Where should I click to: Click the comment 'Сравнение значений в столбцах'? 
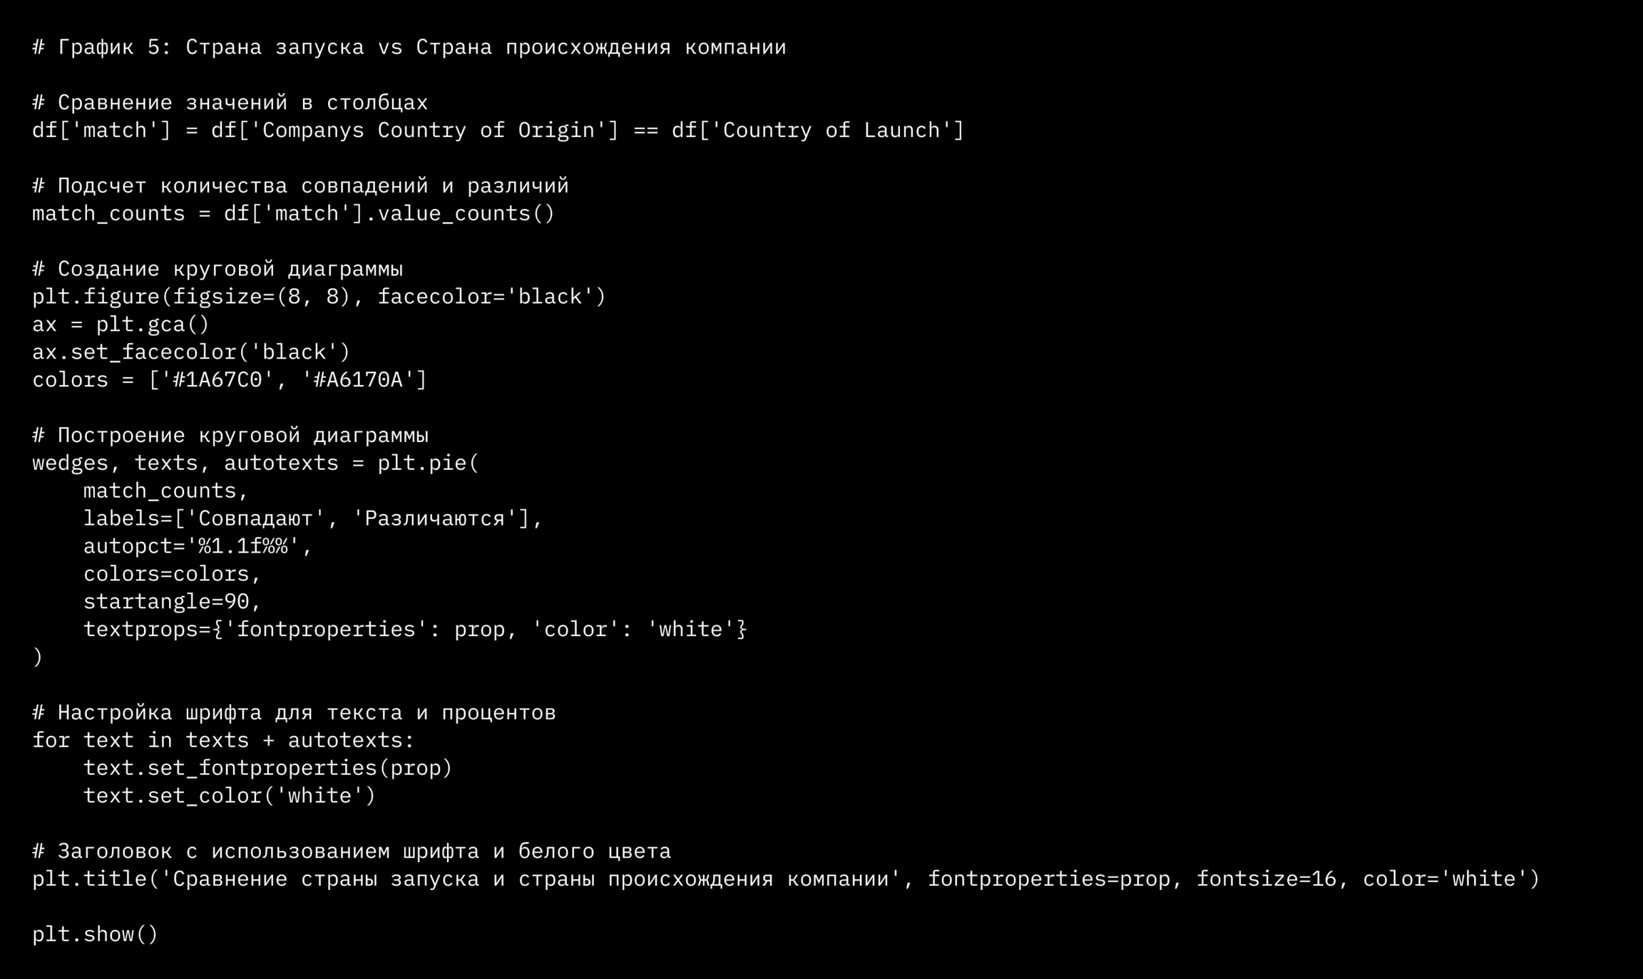pos(230,103)
